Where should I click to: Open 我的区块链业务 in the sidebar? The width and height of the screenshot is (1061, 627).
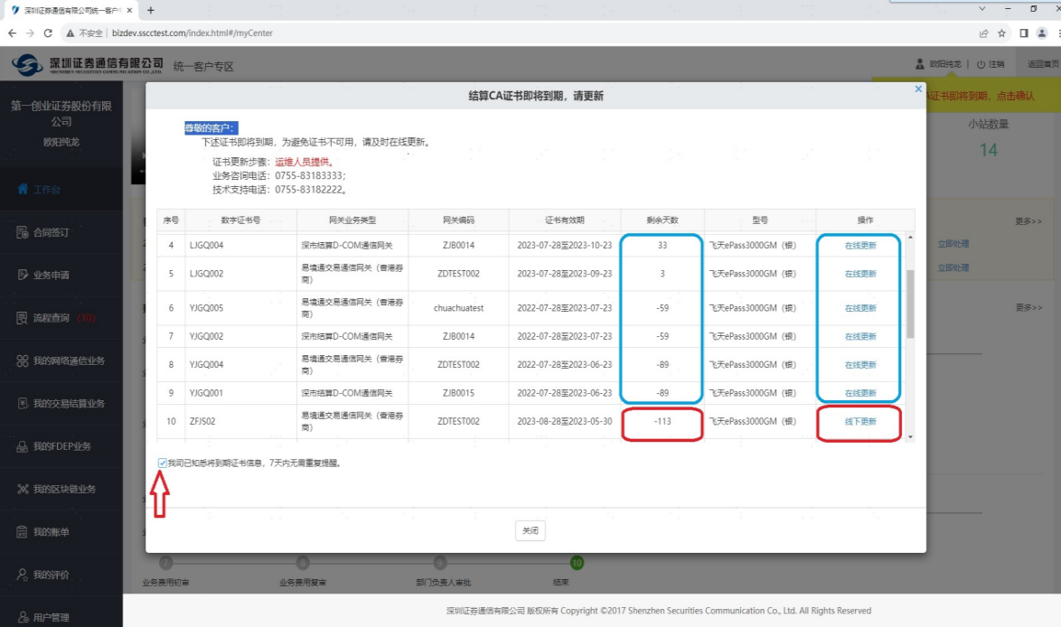[x=61, y=489]
